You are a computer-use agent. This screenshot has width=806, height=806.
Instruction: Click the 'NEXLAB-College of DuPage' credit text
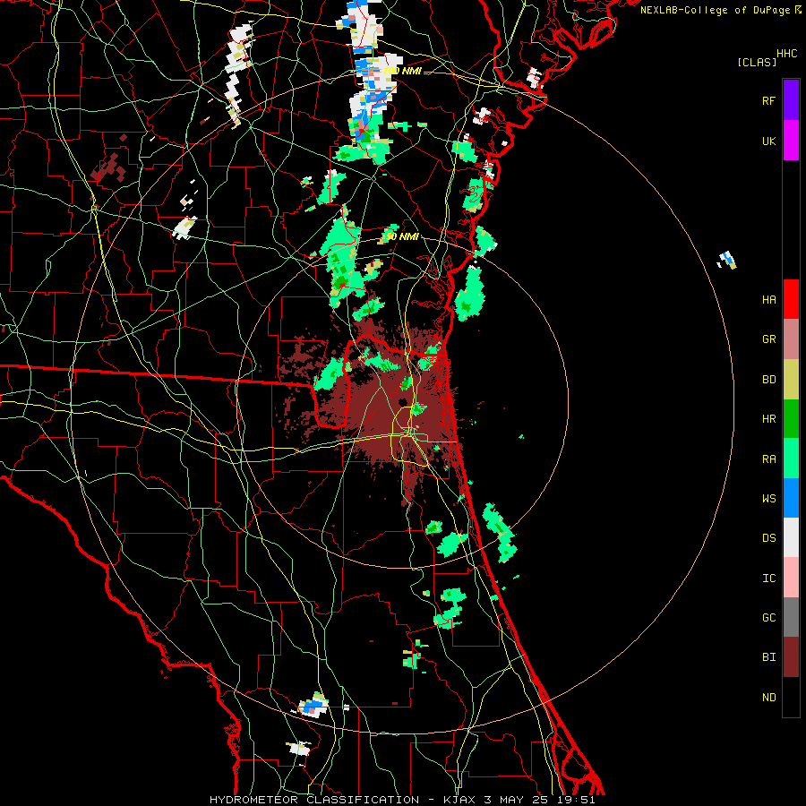(x=715, y=10)
